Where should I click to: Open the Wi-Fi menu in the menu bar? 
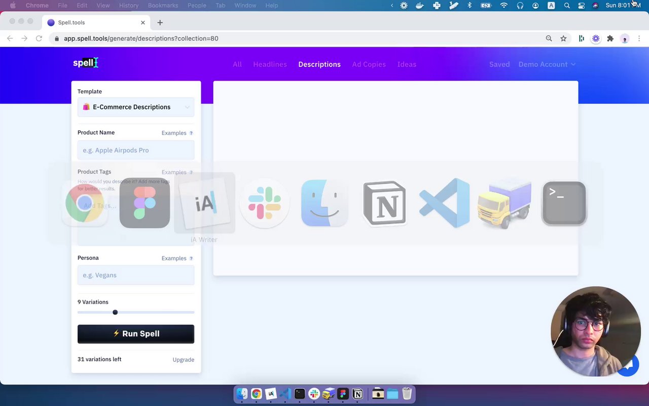(503, 6)
